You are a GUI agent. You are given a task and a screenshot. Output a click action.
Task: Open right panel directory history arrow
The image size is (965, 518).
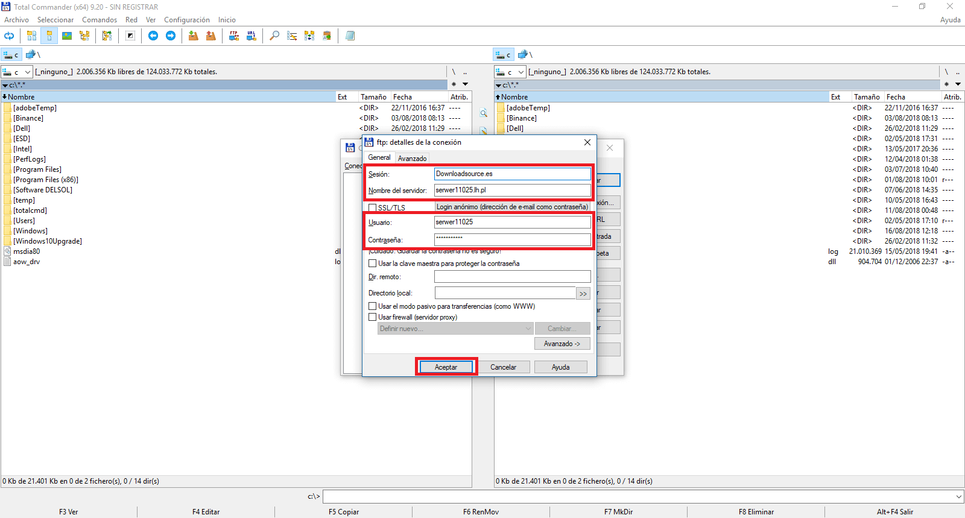958,84
